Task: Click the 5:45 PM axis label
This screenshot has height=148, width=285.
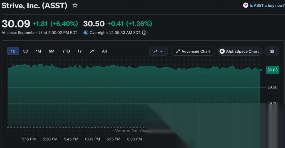Action: [71, 139]
